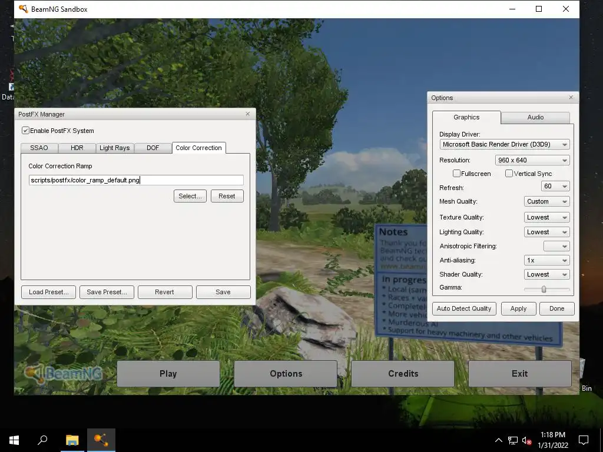
Task: Switch to the Light Rays tab
Action: coord(115,148)
